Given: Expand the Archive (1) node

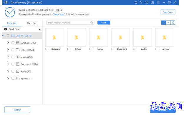Looking at the screenshot, I should [8, 78].
